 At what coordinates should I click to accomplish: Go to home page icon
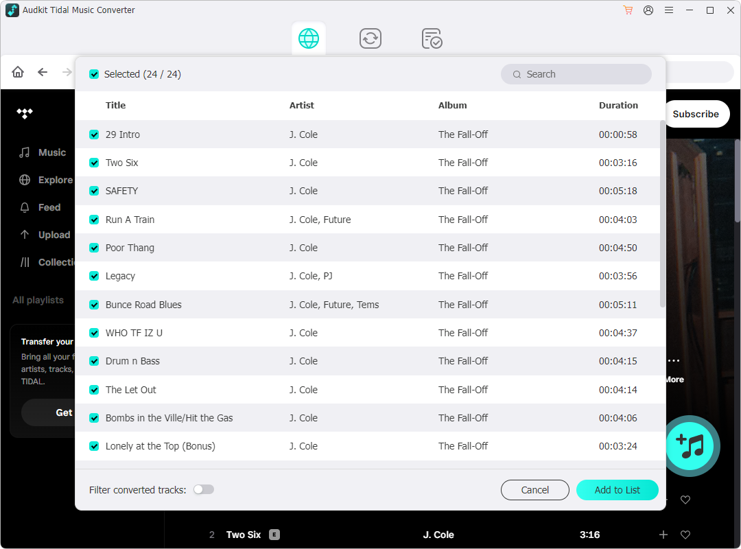tap(18, 72)
